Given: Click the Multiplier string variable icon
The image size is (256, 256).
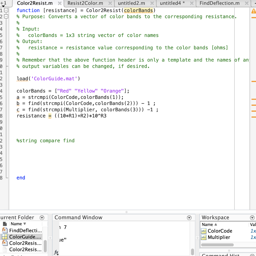Looking at the screenshot, I should (203, 237).
